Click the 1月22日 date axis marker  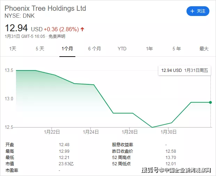click(52, 132)
